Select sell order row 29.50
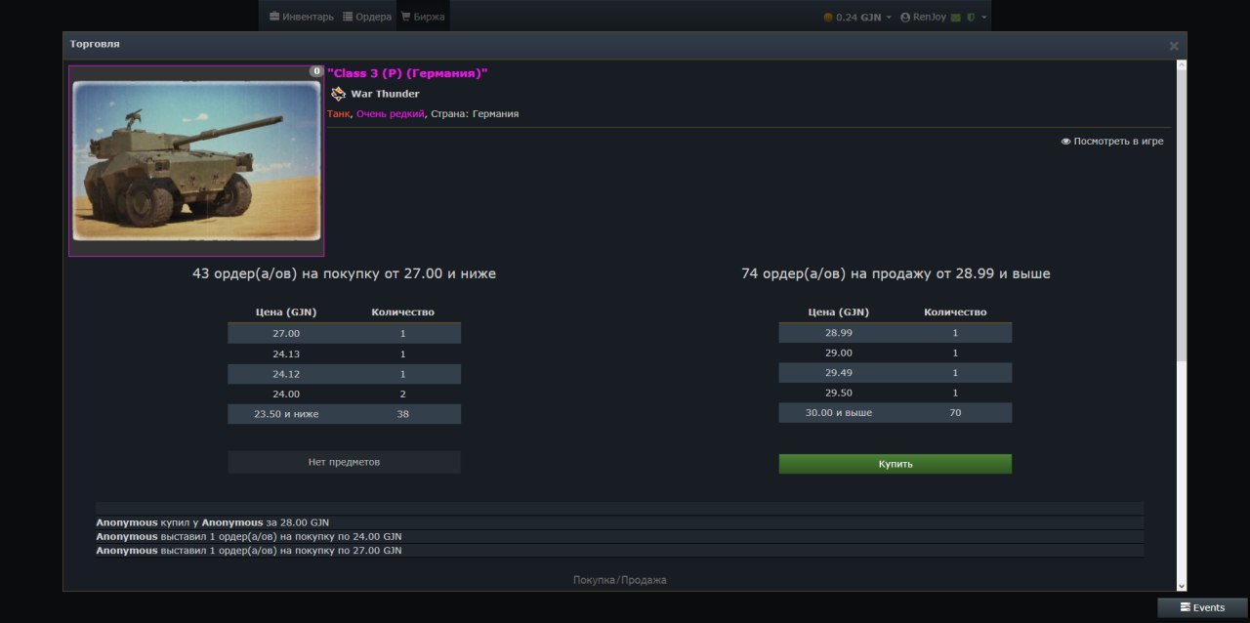1250x623 pixels. [896, 394]
